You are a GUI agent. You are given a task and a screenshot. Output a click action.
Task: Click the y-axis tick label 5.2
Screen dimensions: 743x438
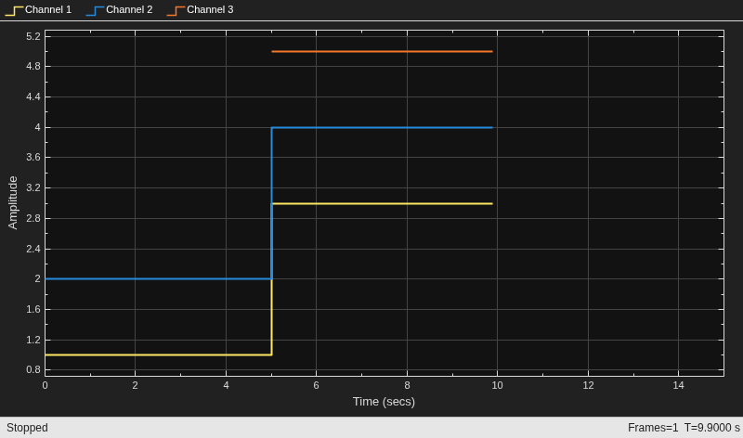click(33, 36)
